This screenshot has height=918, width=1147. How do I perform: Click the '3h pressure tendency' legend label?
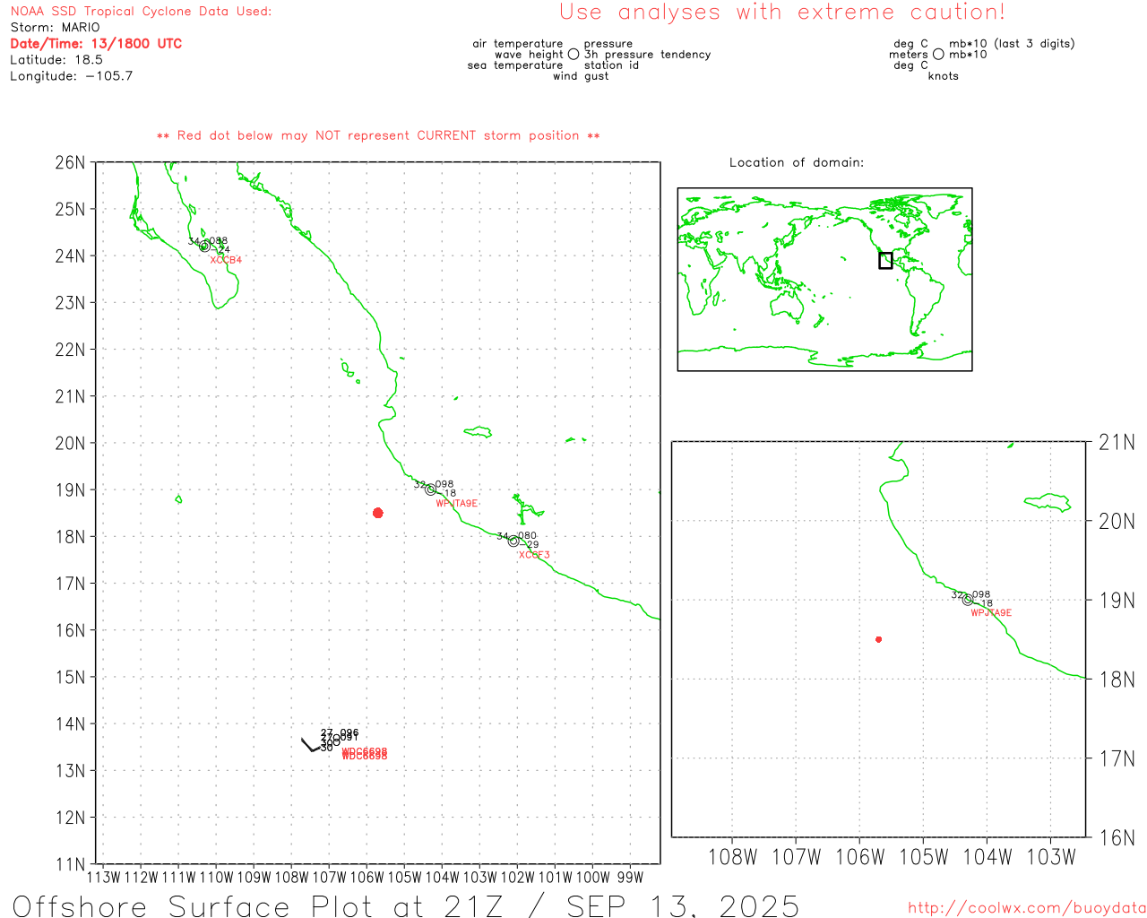647,55
